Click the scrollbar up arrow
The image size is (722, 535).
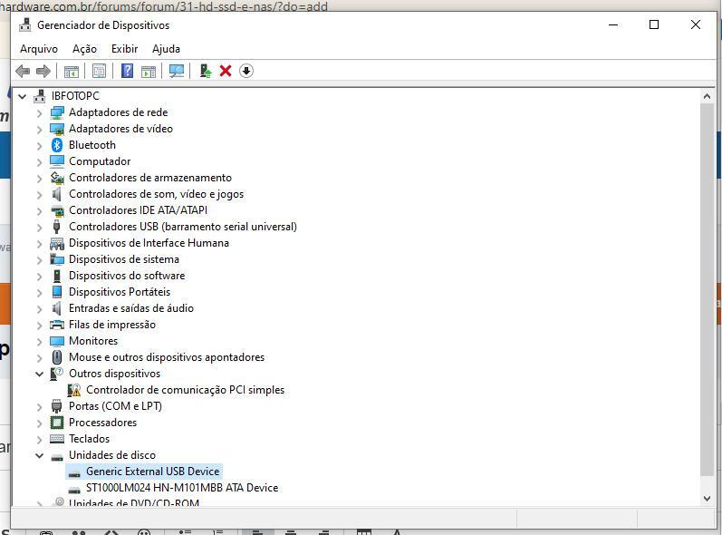(x=707, y=96)
